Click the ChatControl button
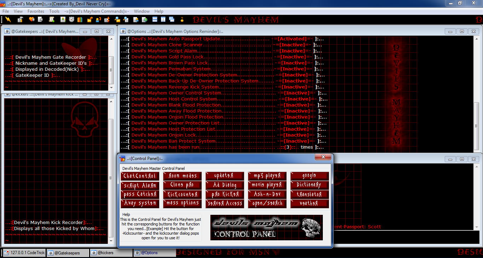483x258 pixels. click(140, 176)
